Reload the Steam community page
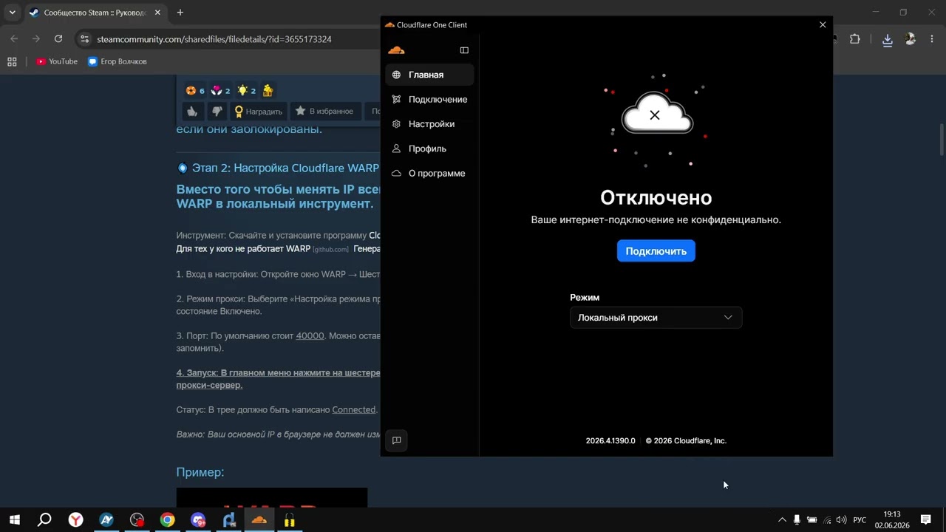This screenshot has height=532, width=946. (x=58, y=39)
